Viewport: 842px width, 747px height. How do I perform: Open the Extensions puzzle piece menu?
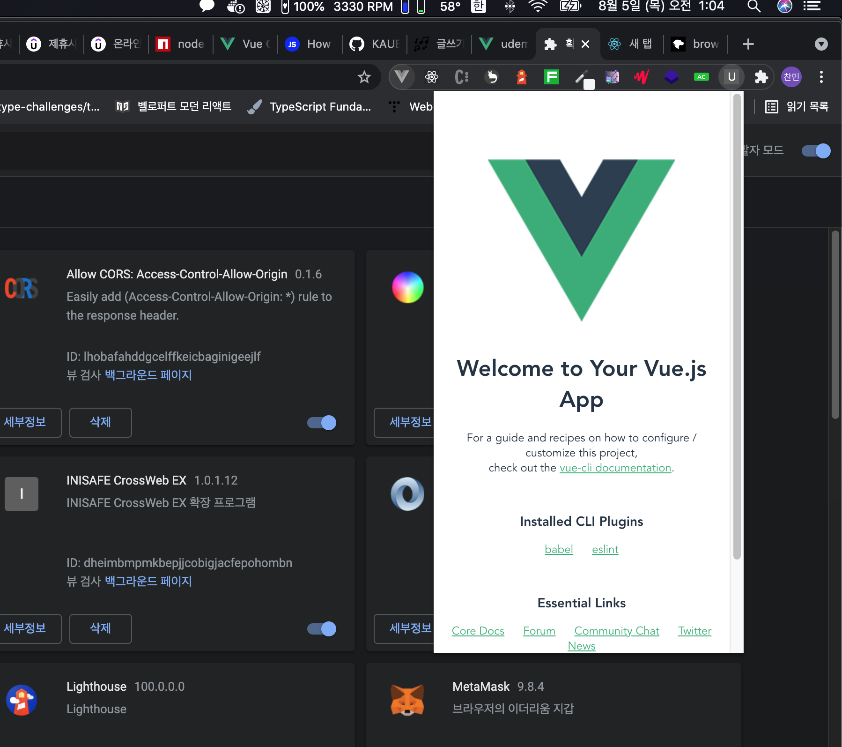(x=761, y=77)
